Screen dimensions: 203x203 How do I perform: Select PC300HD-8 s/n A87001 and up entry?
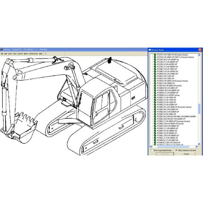168,95
